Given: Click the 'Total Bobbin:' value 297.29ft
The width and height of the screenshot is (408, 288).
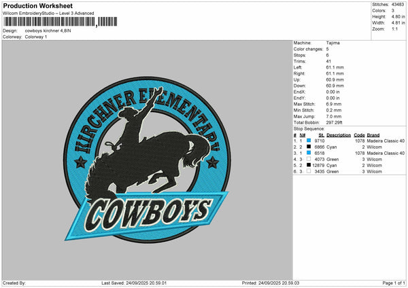Looking at the screenshot, I should tap(335, 122).
